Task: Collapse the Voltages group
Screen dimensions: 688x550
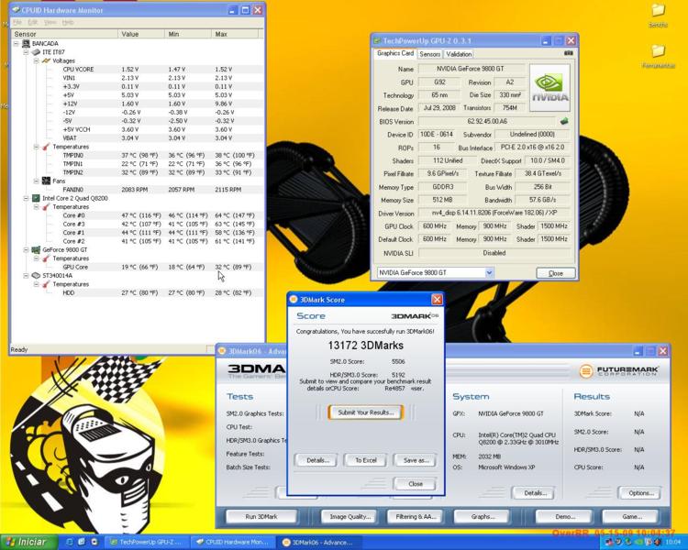Action: [37, 60]
